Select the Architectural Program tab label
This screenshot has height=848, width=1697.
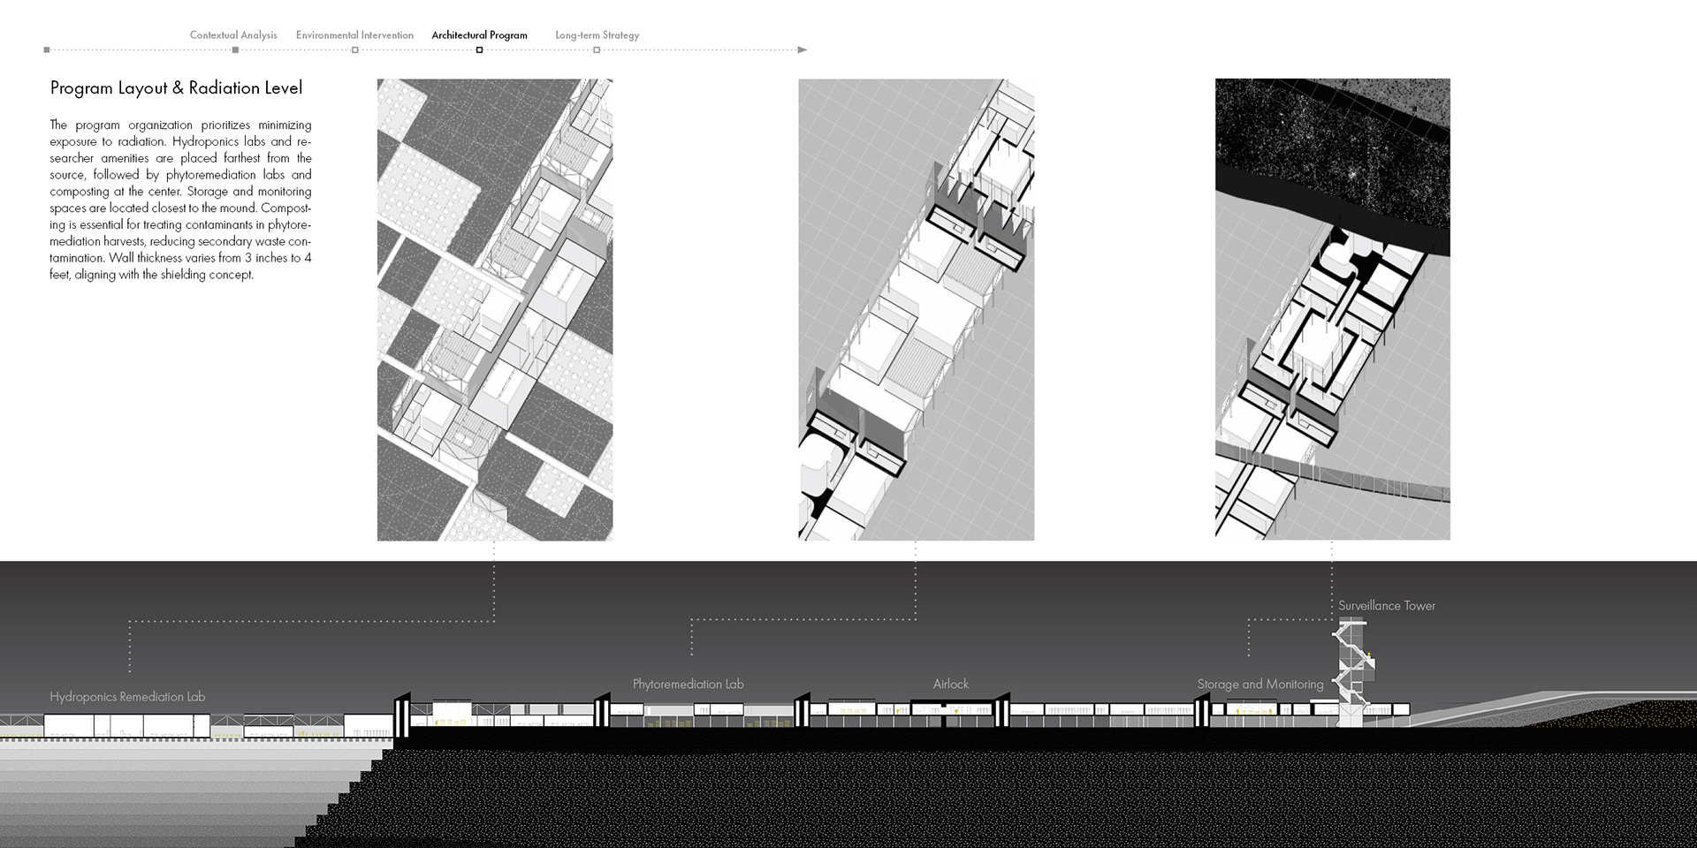pyautogui.click(x=479, y=35)
